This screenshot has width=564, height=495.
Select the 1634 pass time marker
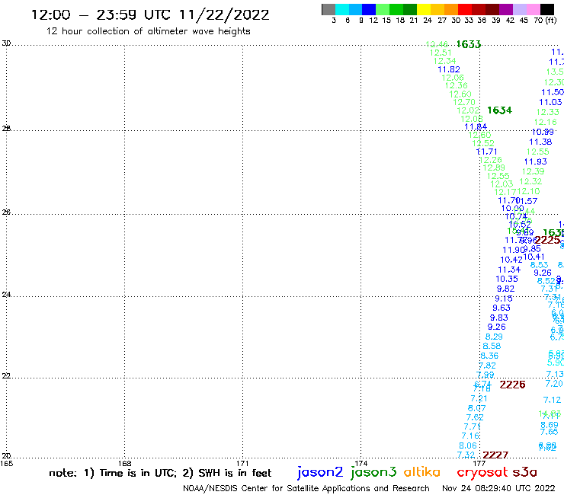[x=499, y=110]
